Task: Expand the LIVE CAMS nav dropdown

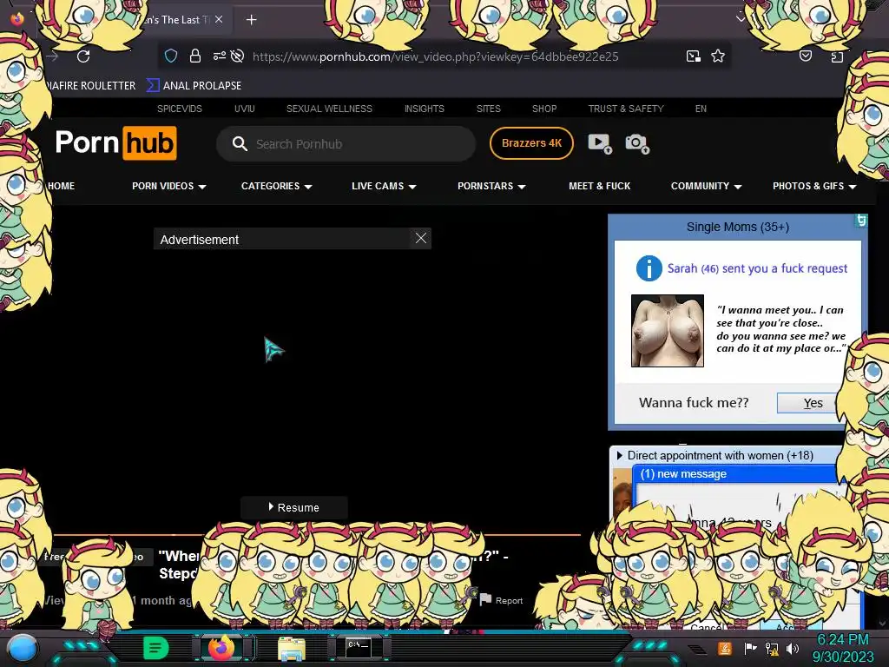Action: coord(384,186)
